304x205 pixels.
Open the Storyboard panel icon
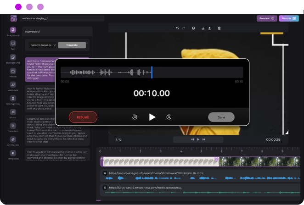pos(13,30)
